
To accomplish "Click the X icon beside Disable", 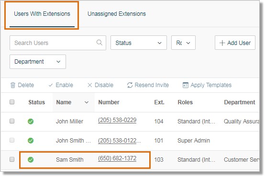I will (x=90, y=85).
